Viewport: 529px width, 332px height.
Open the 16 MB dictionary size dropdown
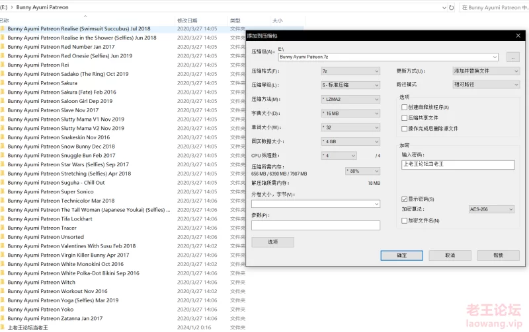click(350, 114)
